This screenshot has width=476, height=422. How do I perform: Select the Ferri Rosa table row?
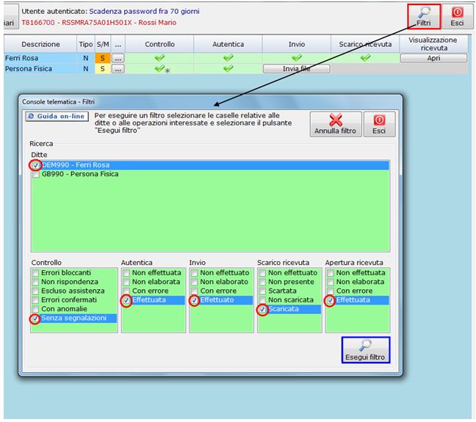(x=236, y=58)
